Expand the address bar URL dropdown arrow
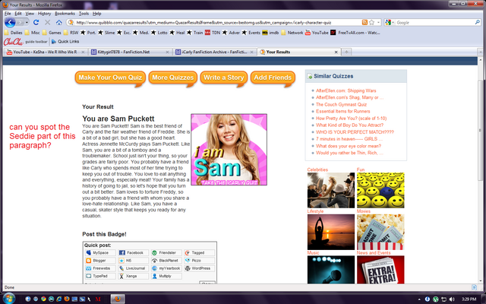 378,23
